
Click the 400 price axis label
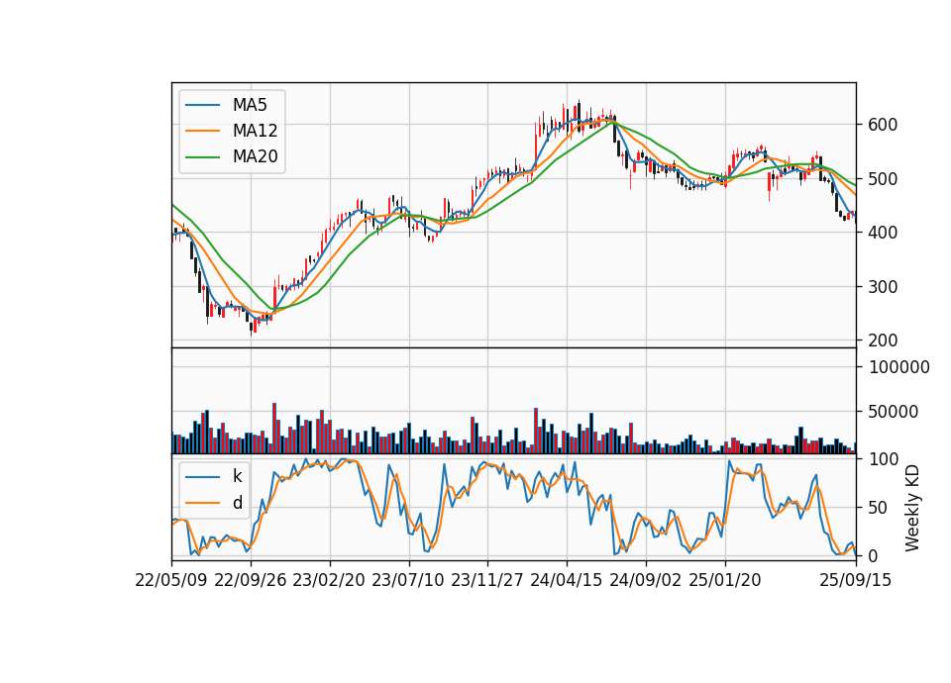[x=883, y=233]
